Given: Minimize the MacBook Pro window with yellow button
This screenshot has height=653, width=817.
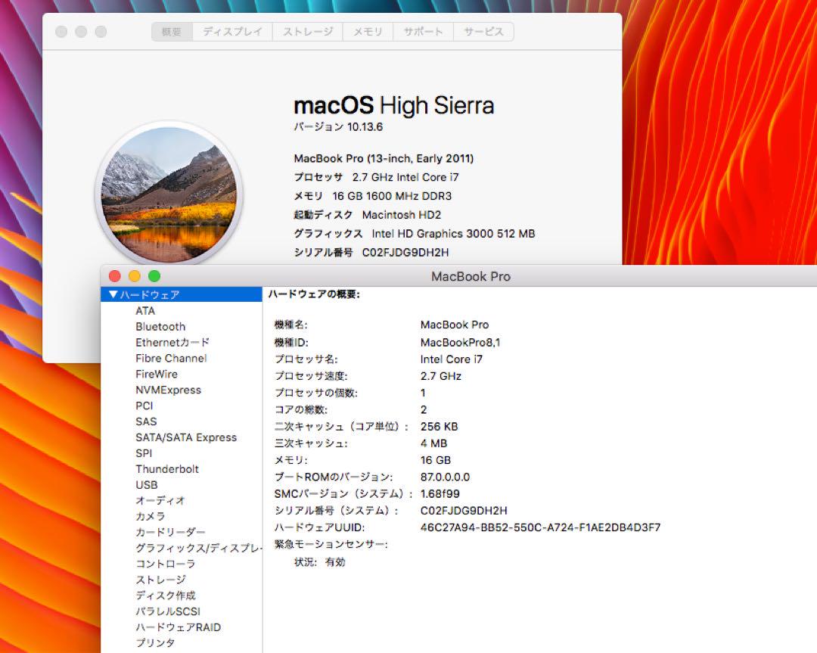Looking at the screenshot, I should (x=135, y=276).
